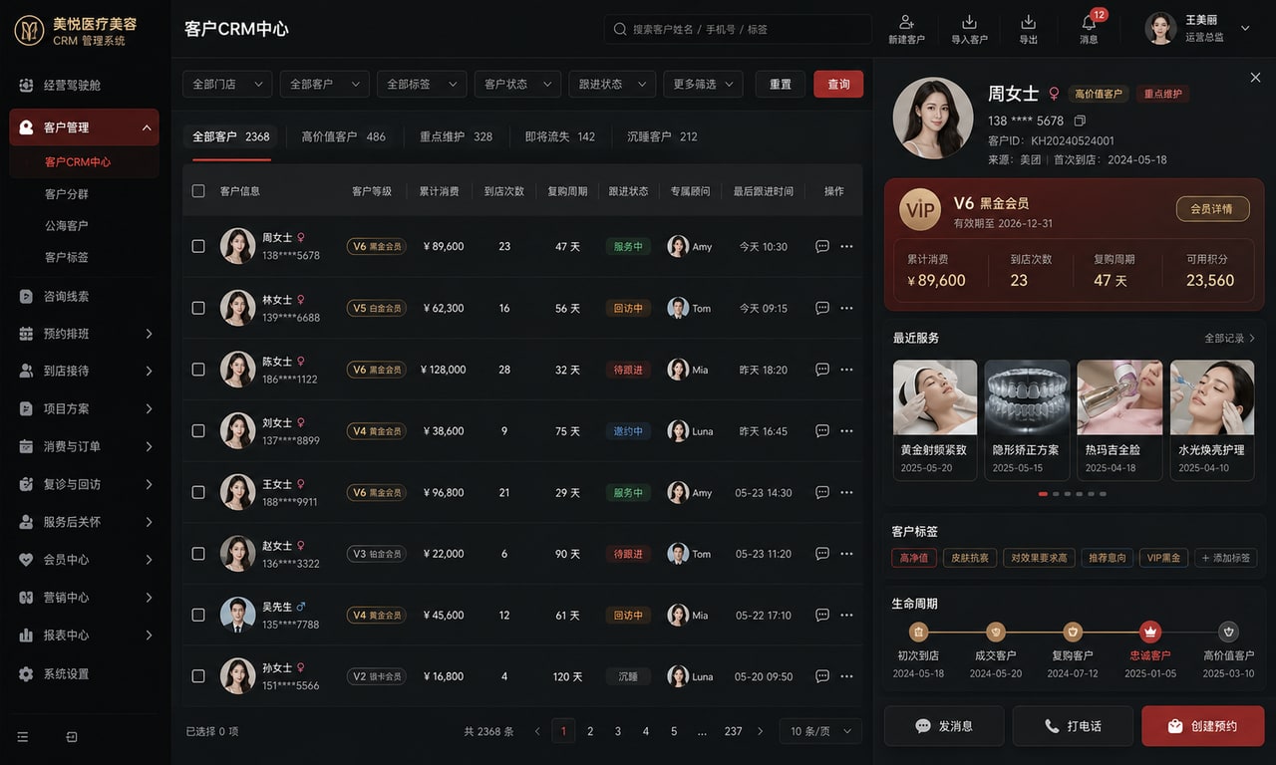Open message icon in 周女士 row
The height and width of the screenshot is (765, 1276).
click(822, 246)
